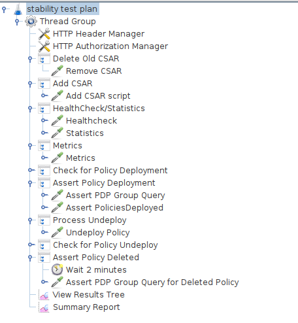Image resolution: width=298 pixels, height=323 pixels.
Task: Click the Add CSAR controller icon
Action: 44,84
